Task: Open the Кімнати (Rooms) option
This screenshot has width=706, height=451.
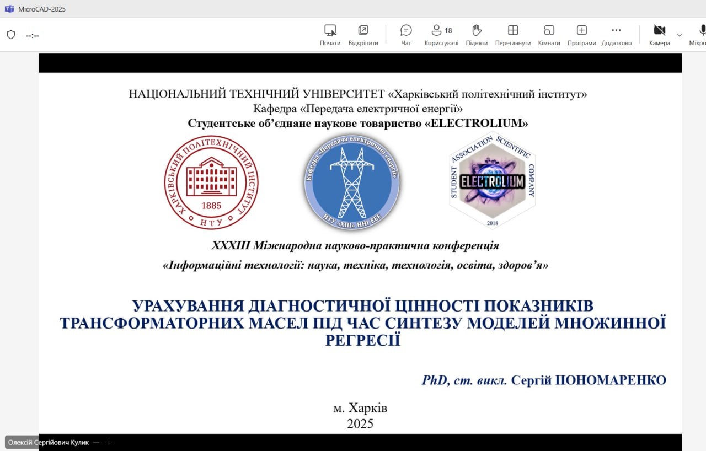Action: (549, 35)
